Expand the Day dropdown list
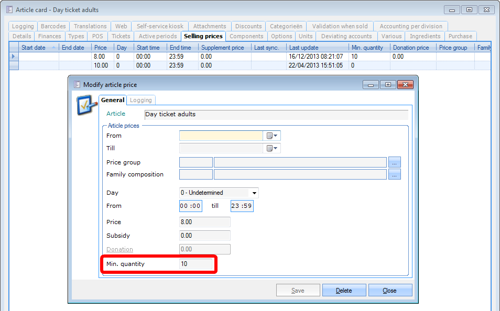 point(254,193)
